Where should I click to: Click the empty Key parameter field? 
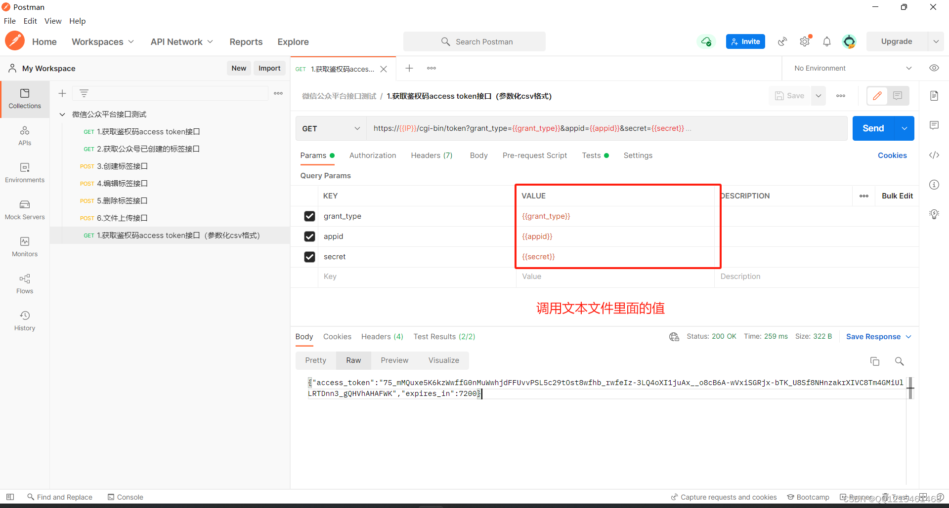(x=417, y=276)
